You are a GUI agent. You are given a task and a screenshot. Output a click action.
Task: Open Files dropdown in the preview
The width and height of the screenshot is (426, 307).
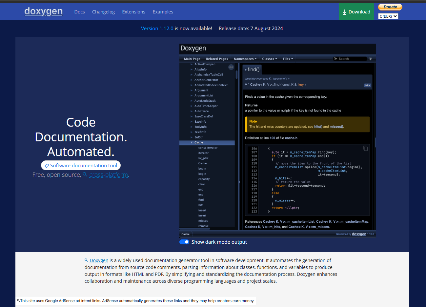(288, 59)
